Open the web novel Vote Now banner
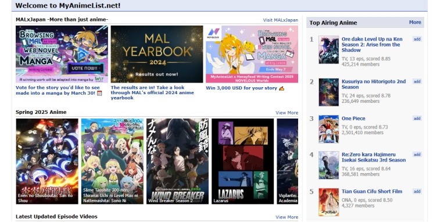 (62, 54)
